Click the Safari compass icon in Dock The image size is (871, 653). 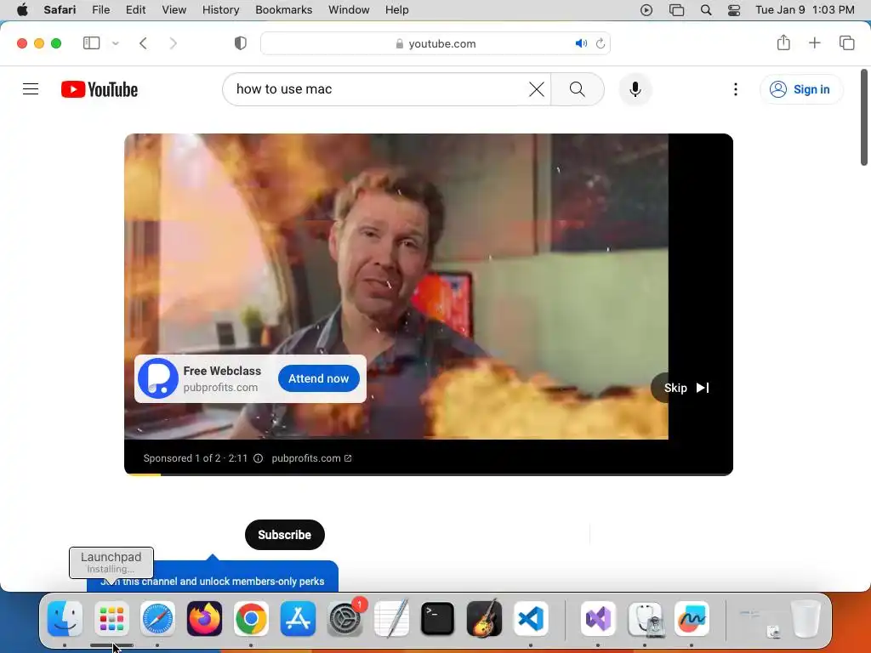[x=157, y=619]
